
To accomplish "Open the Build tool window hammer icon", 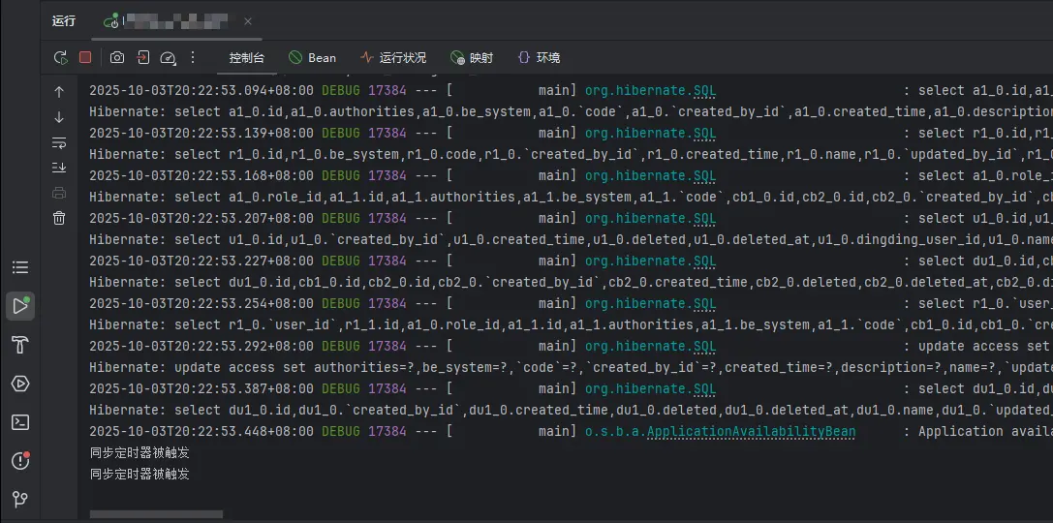I will point(20,345).
